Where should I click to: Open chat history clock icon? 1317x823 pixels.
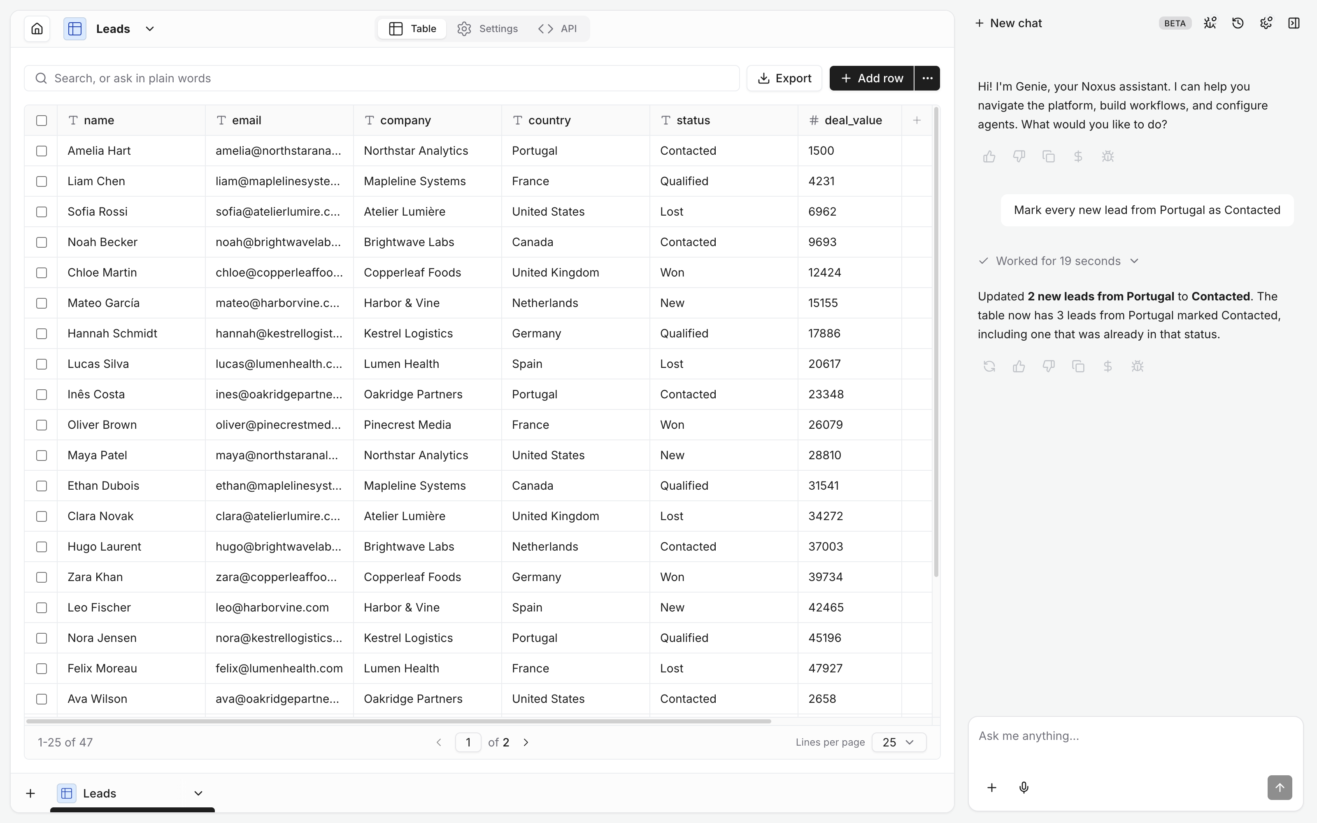pyautogui.click(x=1238, y=23)
